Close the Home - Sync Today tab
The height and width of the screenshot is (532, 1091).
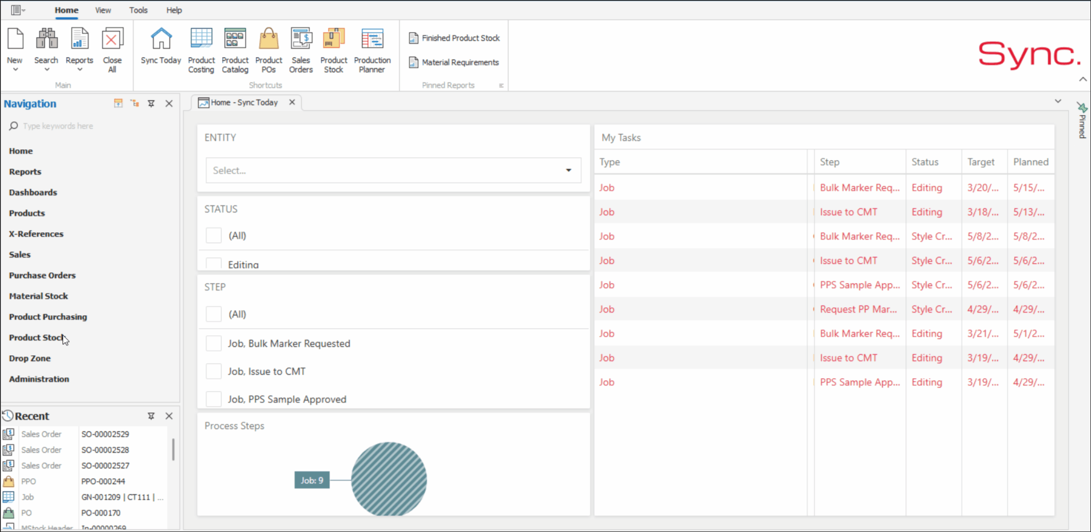(x=292, y=102)
